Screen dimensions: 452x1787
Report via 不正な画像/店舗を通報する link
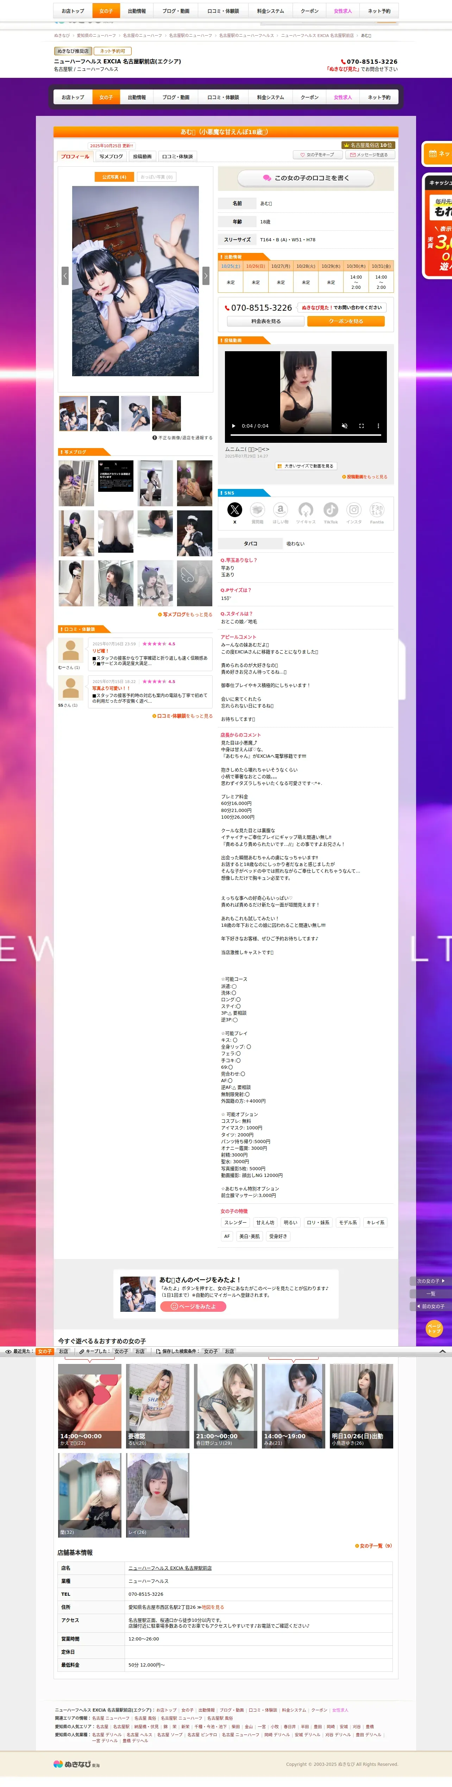pyautogui.click(x=182, y=438)
